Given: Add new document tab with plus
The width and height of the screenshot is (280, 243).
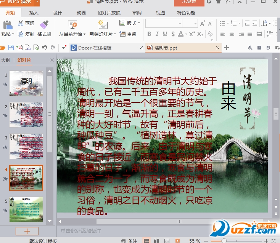Looking at the screenshot, I should 227,48.
